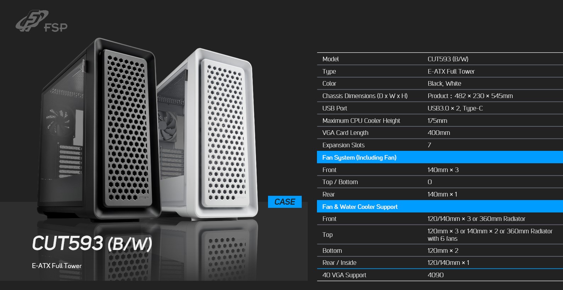
Task: Click the 400mm value
Action: pyautogui.click(x=439, y=133)
